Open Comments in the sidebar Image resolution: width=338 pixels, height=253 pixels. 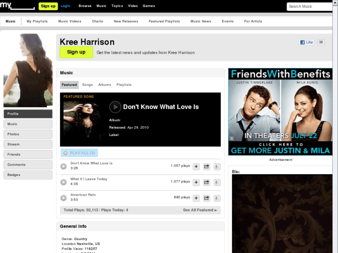point(28,165)
